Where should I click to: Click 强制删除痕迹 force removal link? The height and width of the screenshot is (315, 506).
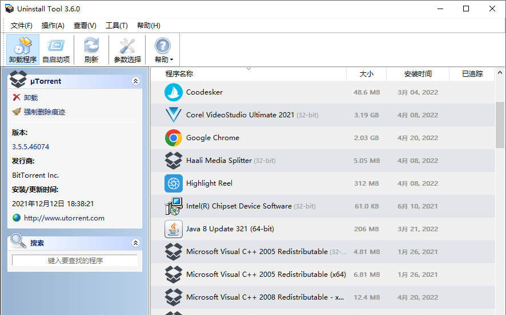click(45, 112)
